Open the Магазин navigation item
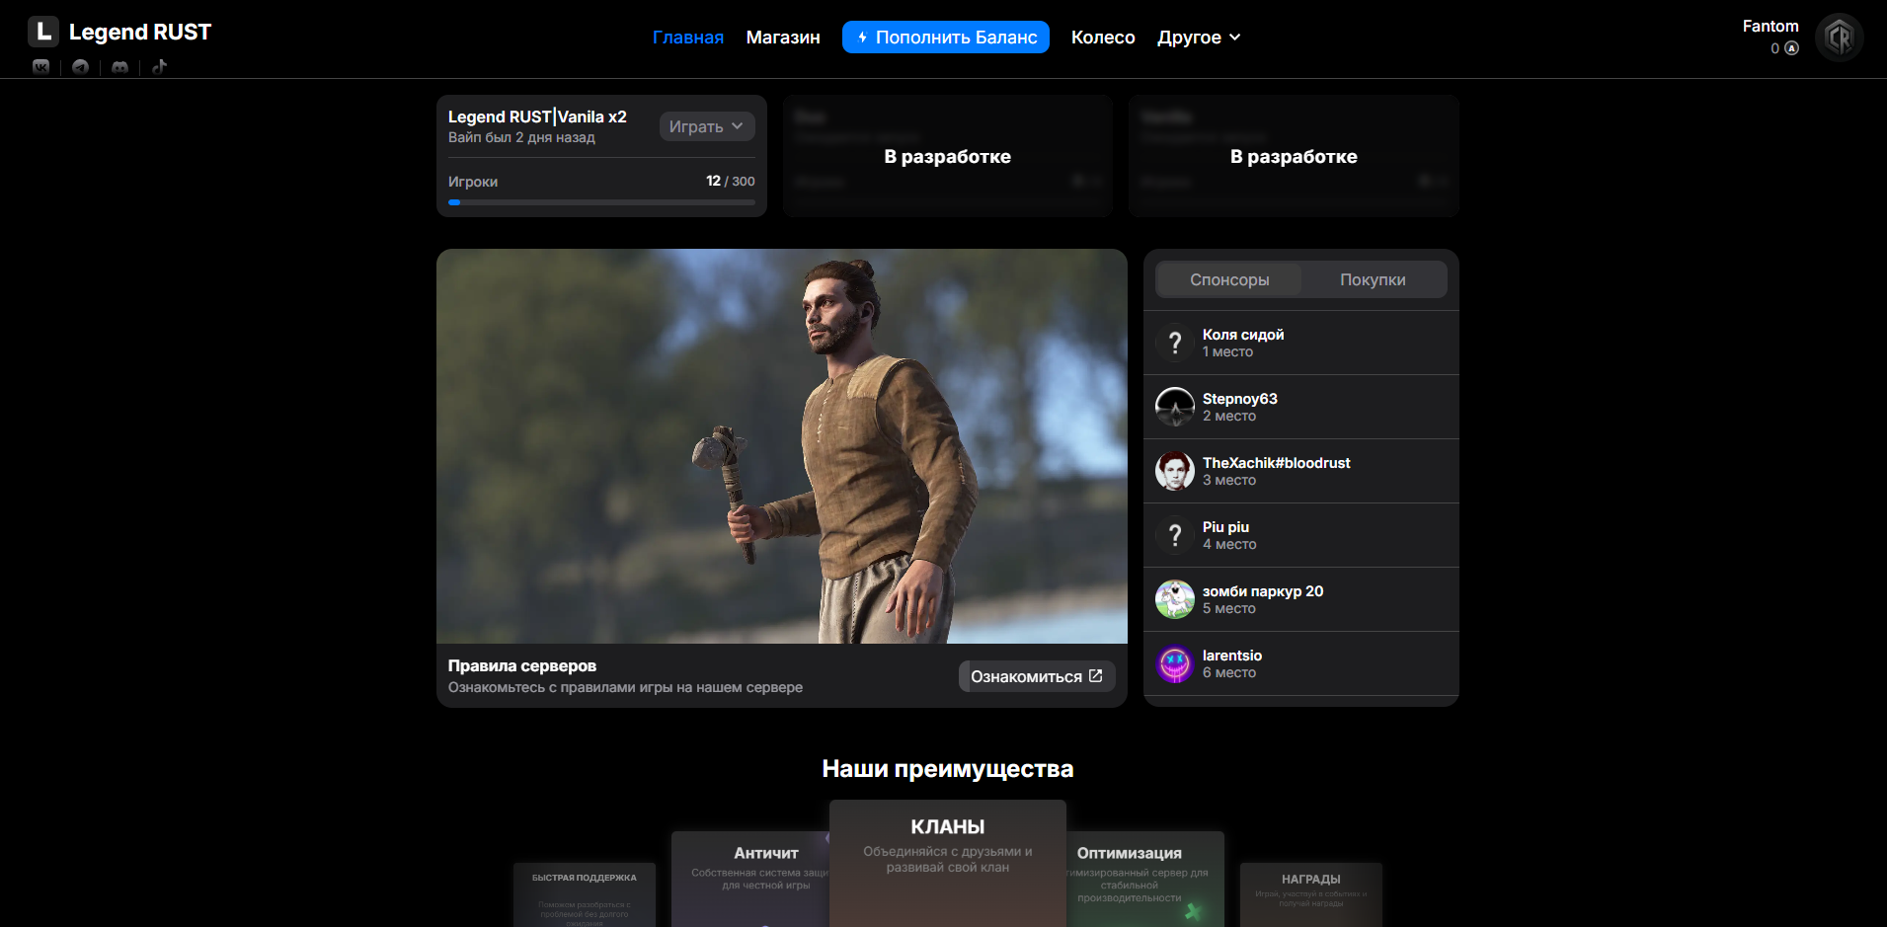This screenshot has width=1887, height=927. (x=783, y=38)
